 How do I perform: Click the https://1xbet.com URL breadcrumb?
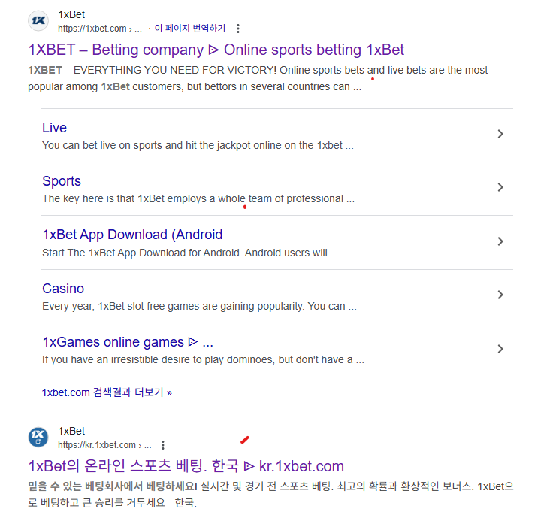(x=99, y=29)
